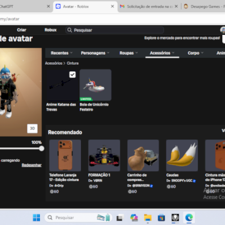Open creator link @SRMYEON

coord(141,186)
